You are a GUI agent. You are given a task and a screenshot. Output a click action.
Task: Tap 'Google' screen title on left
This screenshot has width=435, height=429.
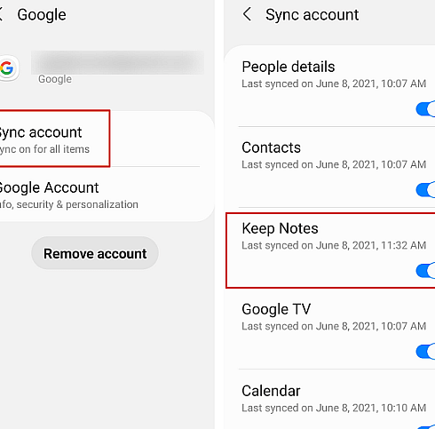[x=42, y=15]
